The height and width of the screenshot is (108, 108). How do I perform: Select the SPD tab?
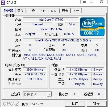pos(54,11)
